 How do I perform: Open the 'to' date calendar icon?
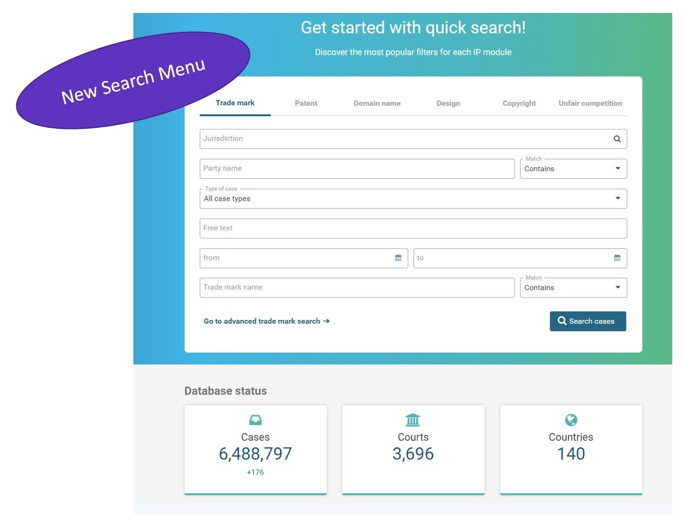[x=617, y=258]
